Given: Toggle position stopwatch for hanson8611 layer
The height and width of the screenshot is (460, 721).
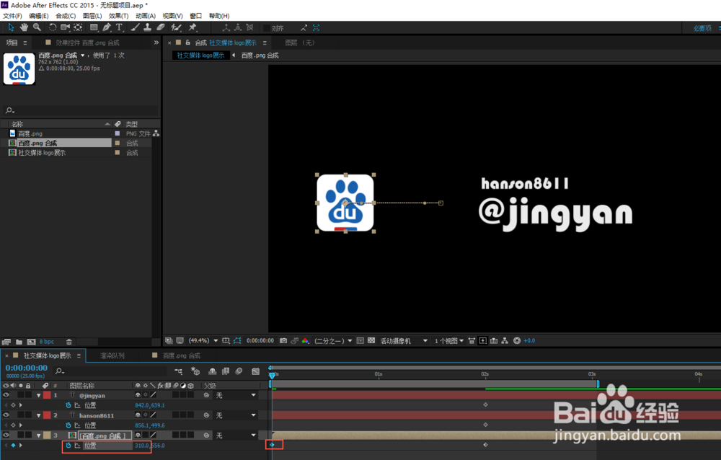Looking at the screenshot, I should coord(68,425).
